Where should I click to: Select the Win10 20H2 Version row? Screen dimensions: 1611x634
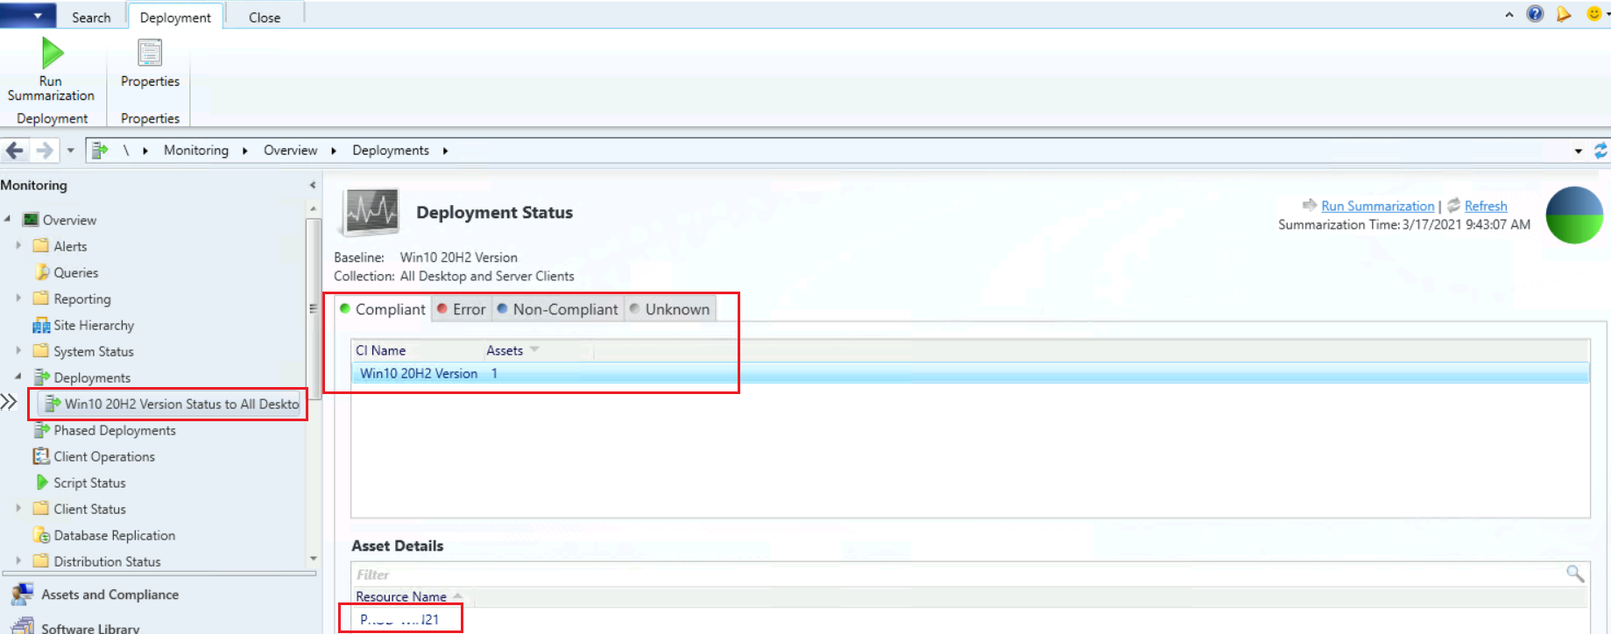click(x=971, y=373)
